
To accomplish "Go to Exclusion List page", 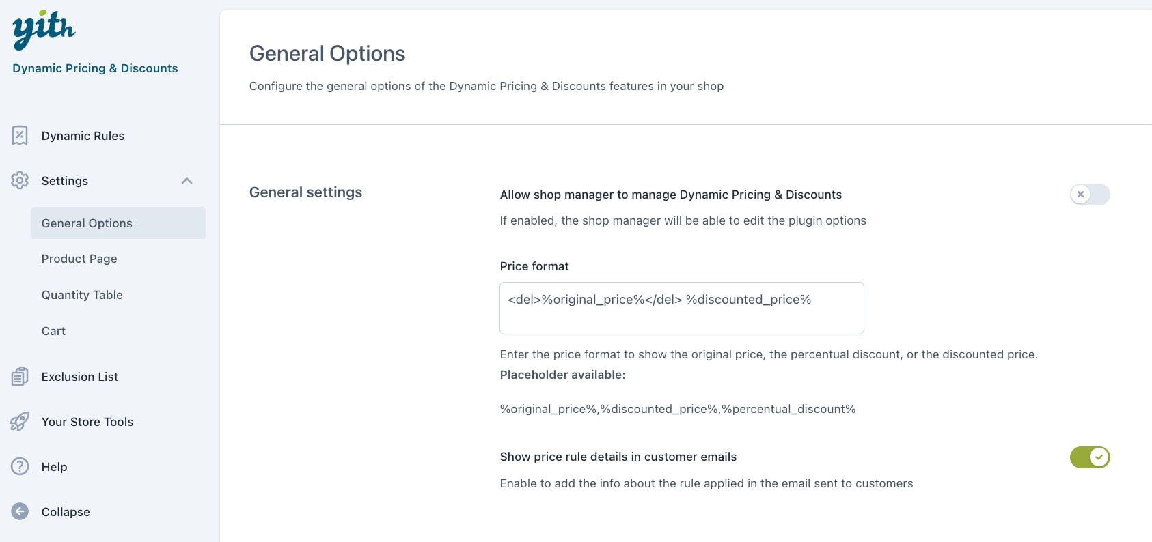I will [x=80, y=377].
